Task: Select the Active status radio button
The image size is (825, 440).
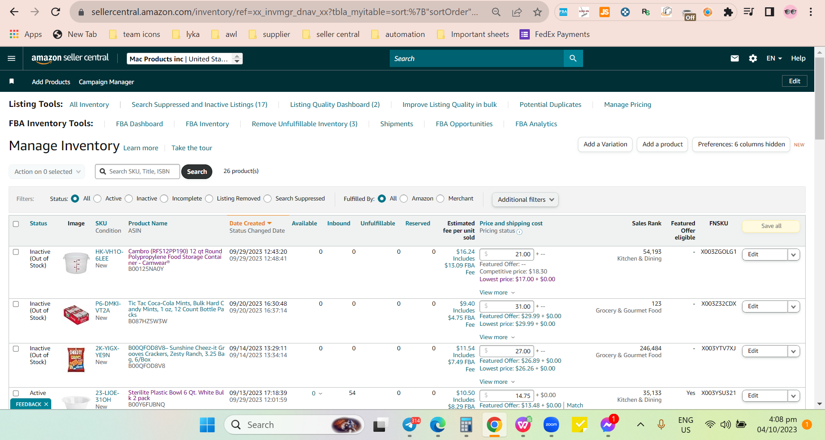Action: click(98, 199)
